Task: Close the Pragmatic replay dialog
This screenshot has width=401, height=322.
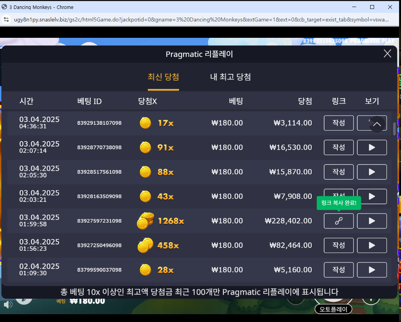Action: [387, 54]
